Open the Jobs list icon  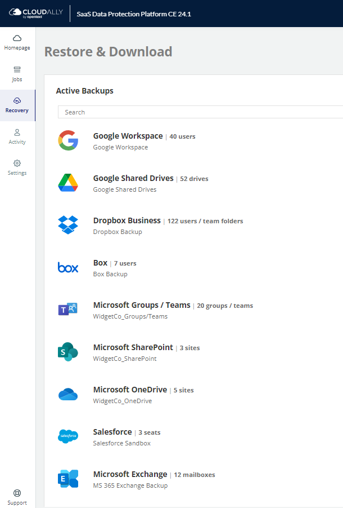pyautogui.click(x=17, y=69)
